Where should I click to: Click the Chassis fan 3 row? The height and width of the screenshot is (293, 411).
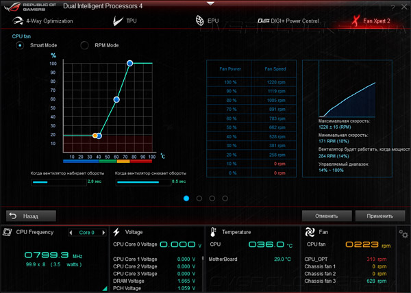345,281
